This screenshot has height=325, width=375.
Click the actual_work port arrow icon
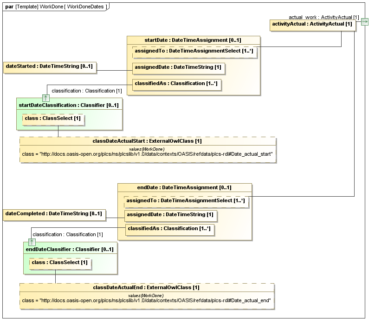coord(364,22)
